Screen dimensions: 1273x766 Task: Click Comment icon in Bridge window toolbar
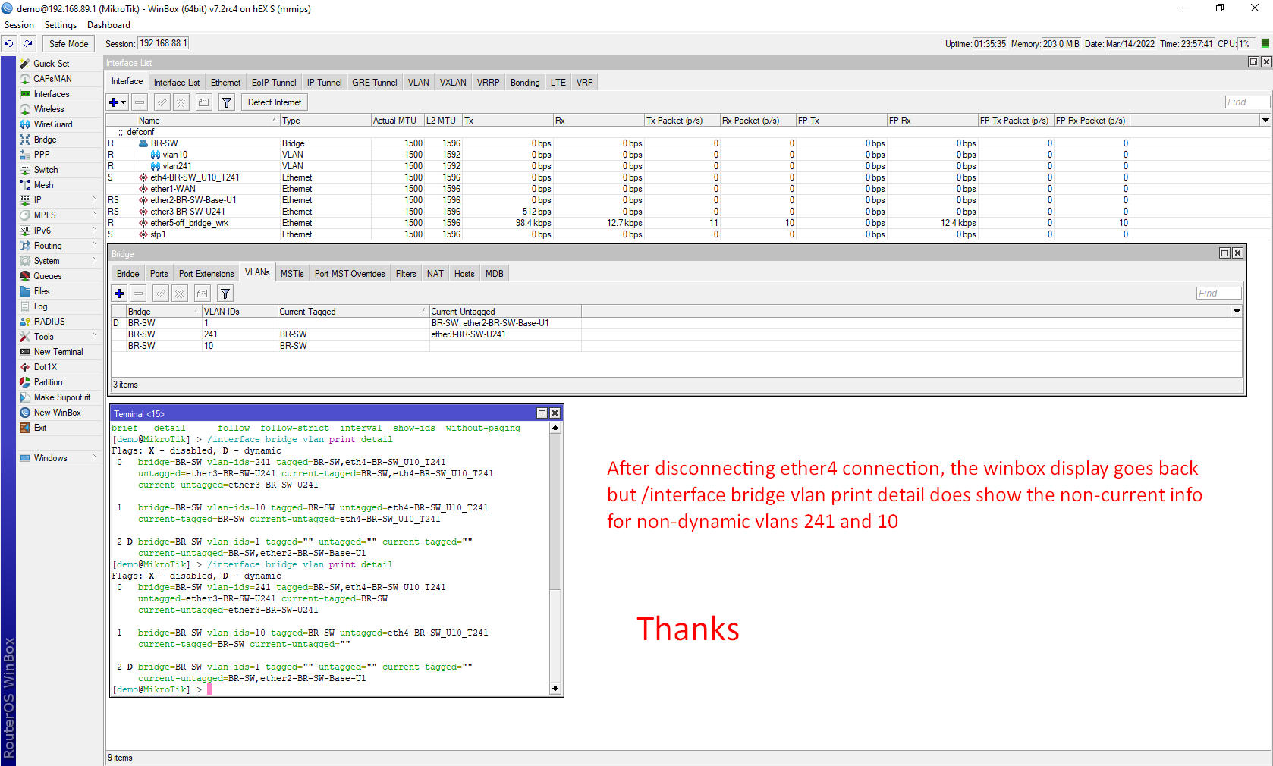pos(202,294)
